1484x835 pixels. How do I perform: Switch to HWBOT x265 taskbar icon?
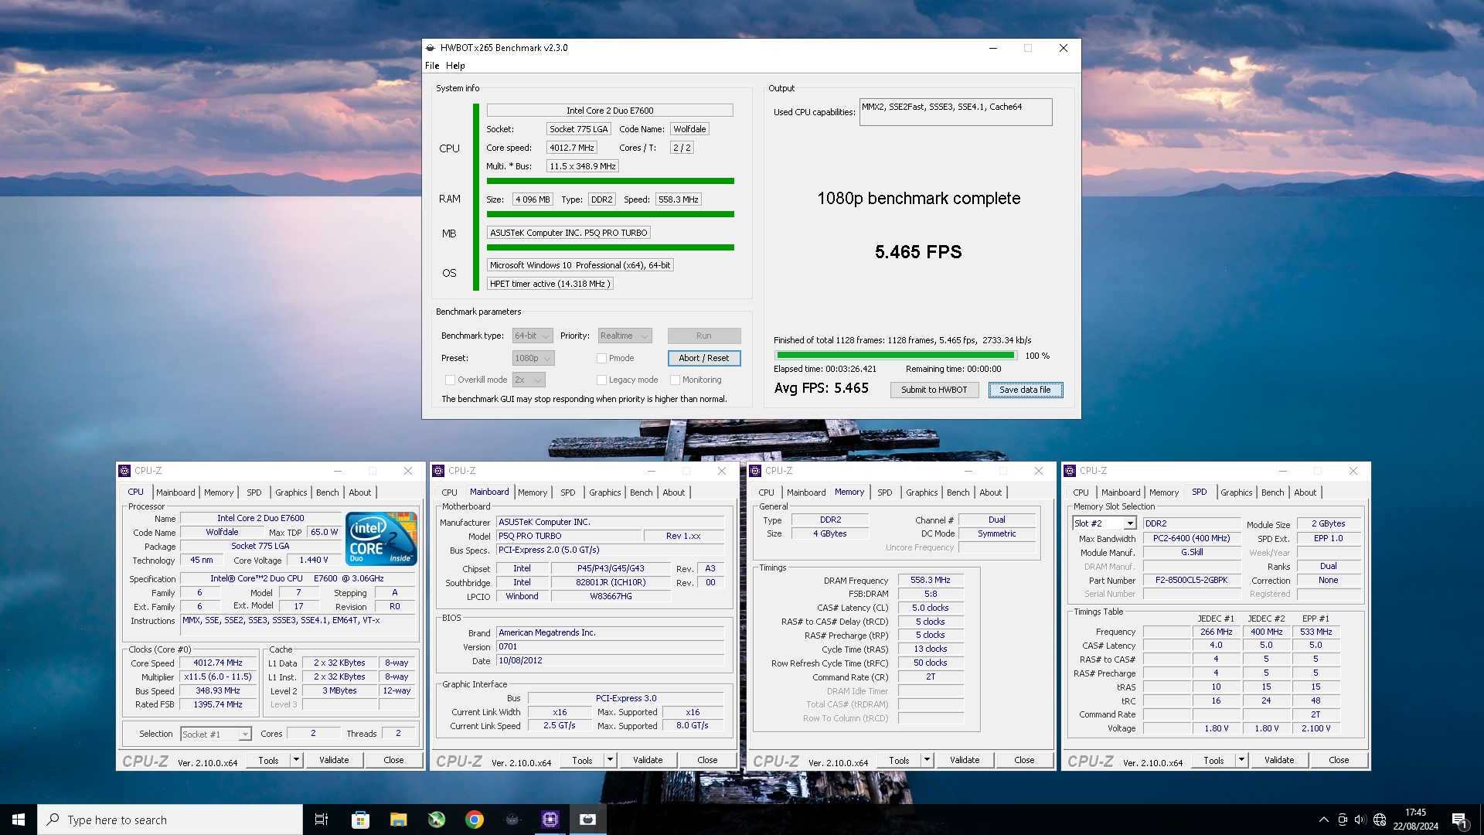[x=588, y=820]
